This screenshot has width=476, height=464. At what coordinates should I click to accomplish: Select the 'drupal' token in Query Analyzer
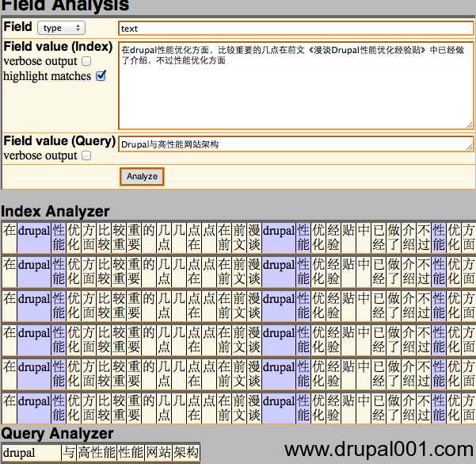[31, 453]
